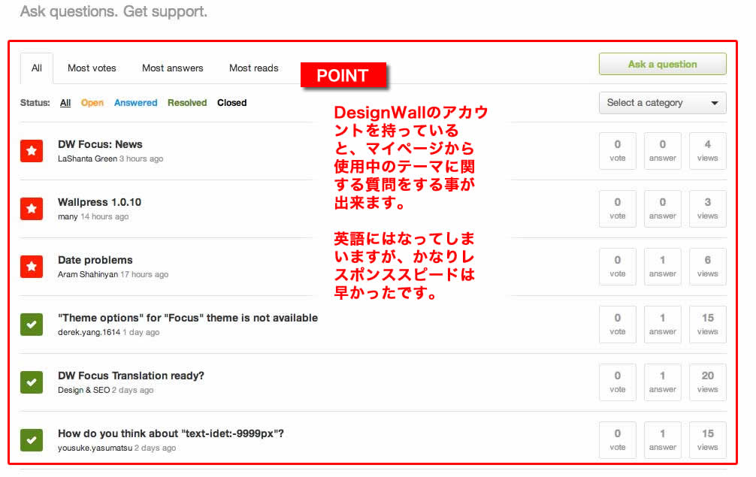The image size is (756, 477).
Task: Click author name derek.yang.1614
Action: (x=89, y=333)
